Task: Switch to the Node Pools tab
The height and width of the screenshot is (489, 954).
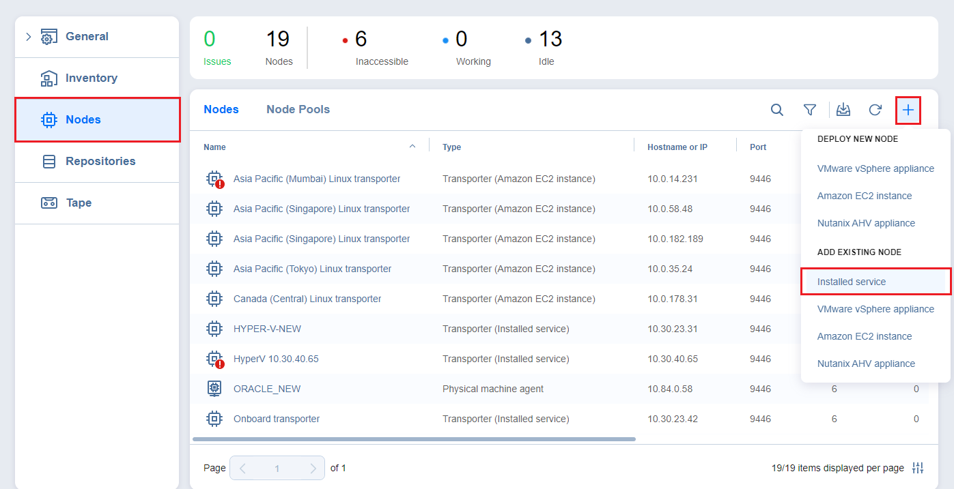Action: coord(298,109)
